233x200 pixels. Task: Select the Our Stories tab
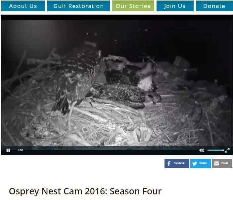(133, 6)
